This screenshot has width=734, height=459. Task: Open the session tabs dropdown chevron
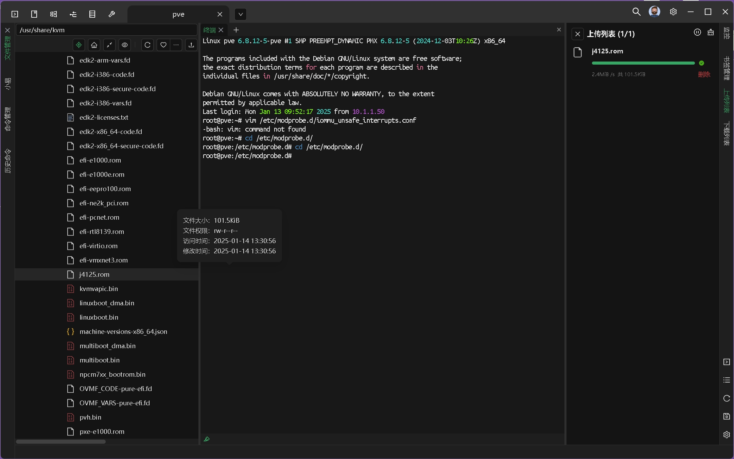[x=241, y=14]
